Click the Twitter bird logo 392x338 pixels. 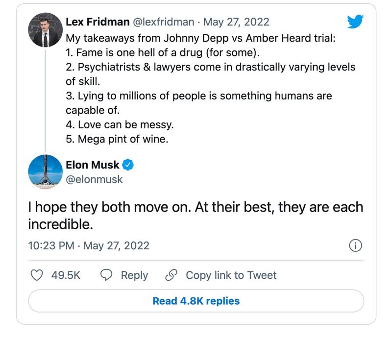click(354, 21)
